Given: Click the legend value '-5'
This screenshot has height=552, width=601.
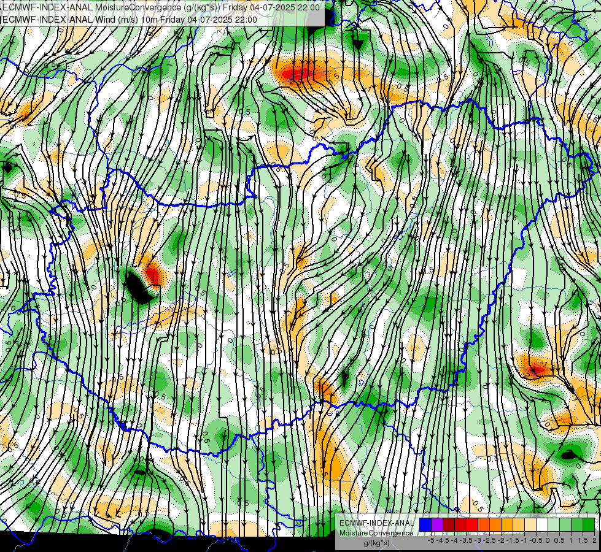Looking at the screenshot, I should 431,540.
